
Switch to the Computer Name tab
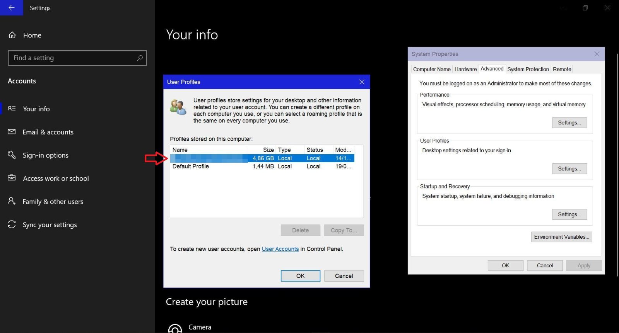tap(432, 69)
